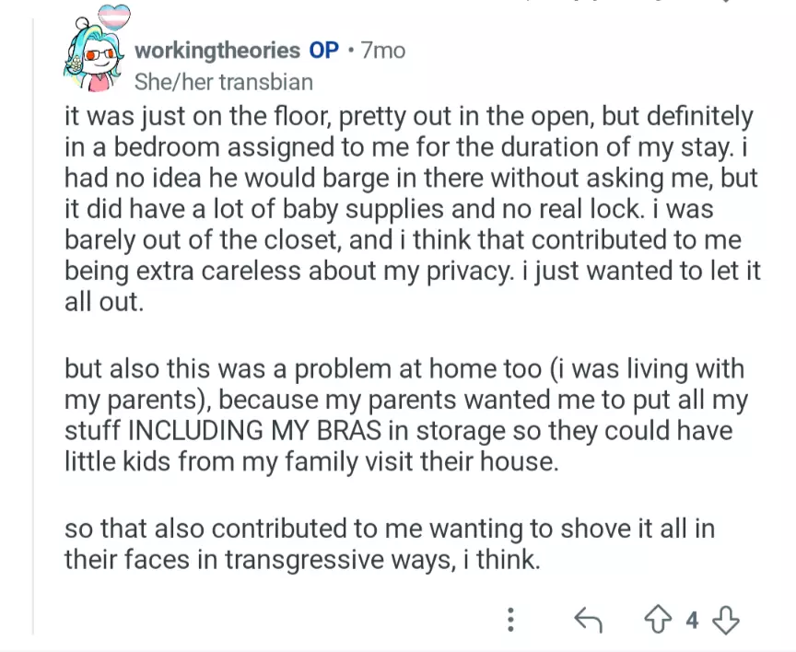Open the three-dot more options menu
The width and height of the screenshot is (796, 652).
[511, 620]
